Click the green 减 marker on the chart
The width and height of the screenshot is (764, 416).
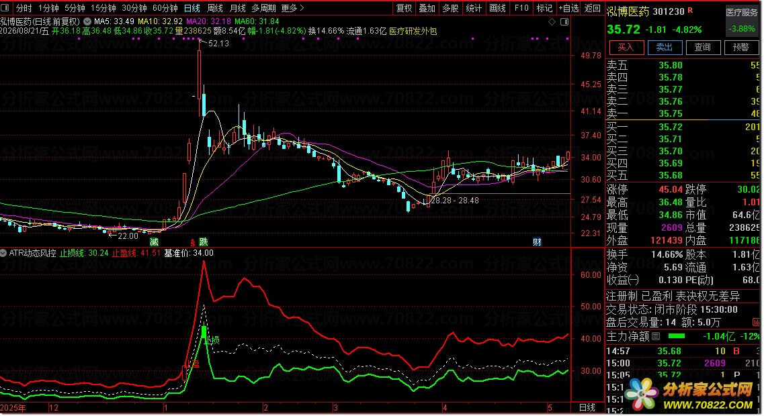(154, 242)
